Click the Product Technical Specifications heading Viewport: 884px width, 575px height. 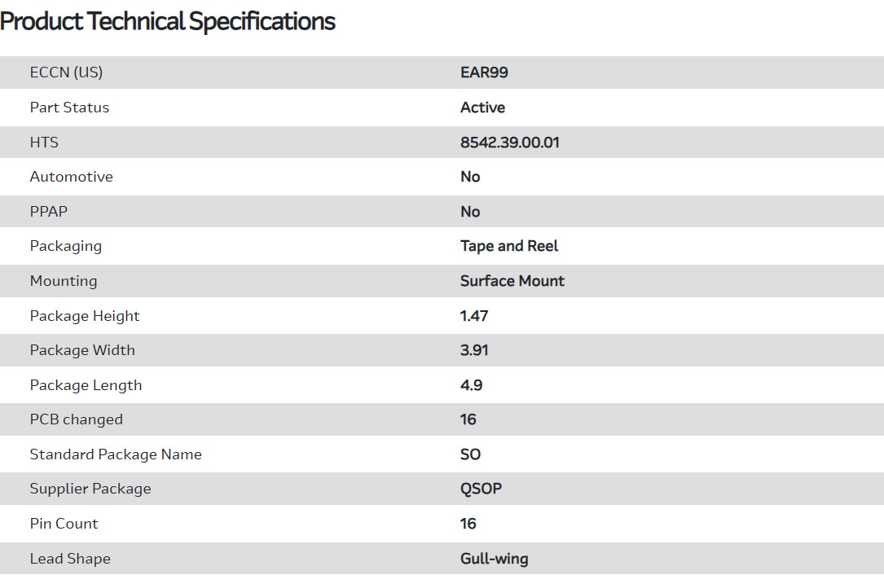tap(168, 21)
